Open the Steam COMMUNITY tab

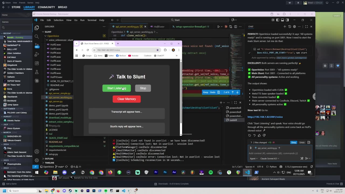click(x=46, y=7)
